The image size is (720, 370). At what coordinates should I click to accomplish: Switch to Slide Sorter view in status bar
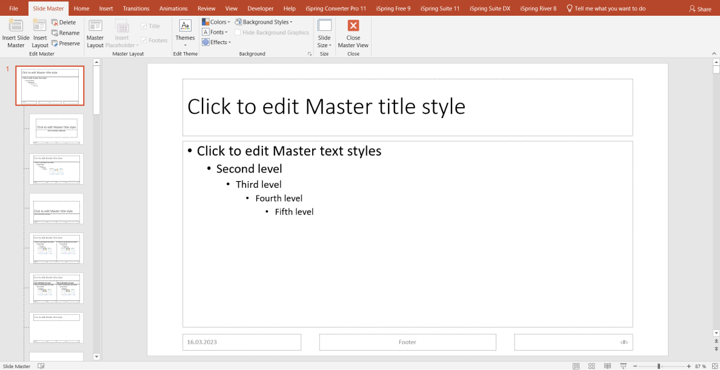click(591, 366)
